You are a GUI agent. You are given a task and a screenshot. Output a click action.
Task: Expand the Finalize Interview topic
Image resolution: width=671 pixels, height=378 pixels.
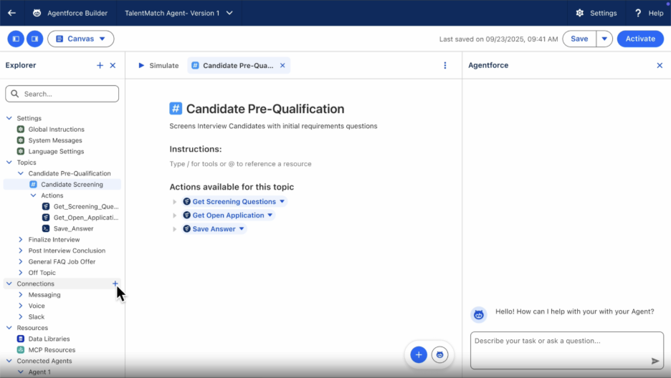[x=21, y=240]
